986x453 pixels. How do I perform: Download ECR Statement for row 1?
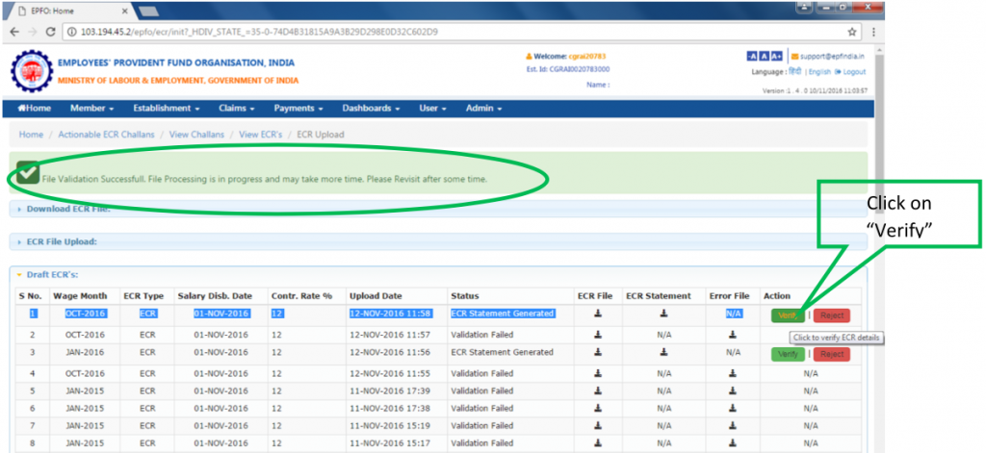(663, 314)
